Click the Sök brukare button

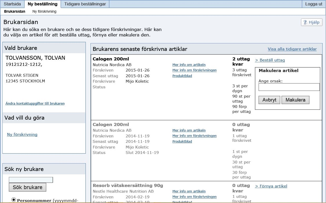[27, 187]
